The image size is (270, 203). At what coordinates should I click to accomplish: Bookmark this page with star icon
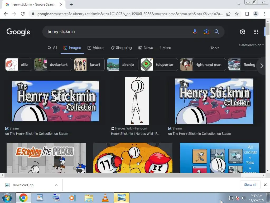pyautogui.click(x=237, y=14)
